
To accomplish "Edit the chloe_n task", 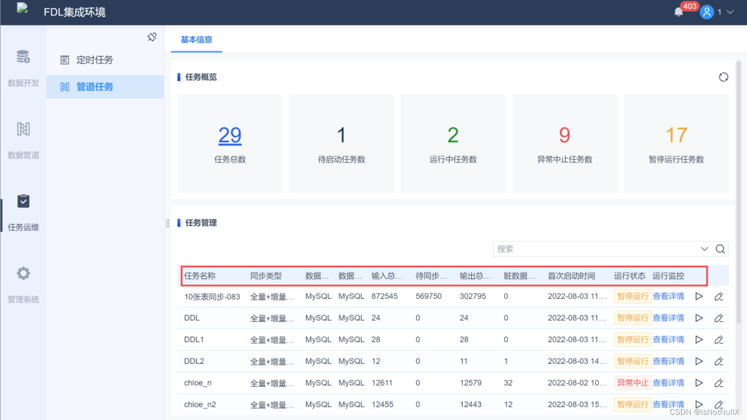I will (x=718, y=383).
